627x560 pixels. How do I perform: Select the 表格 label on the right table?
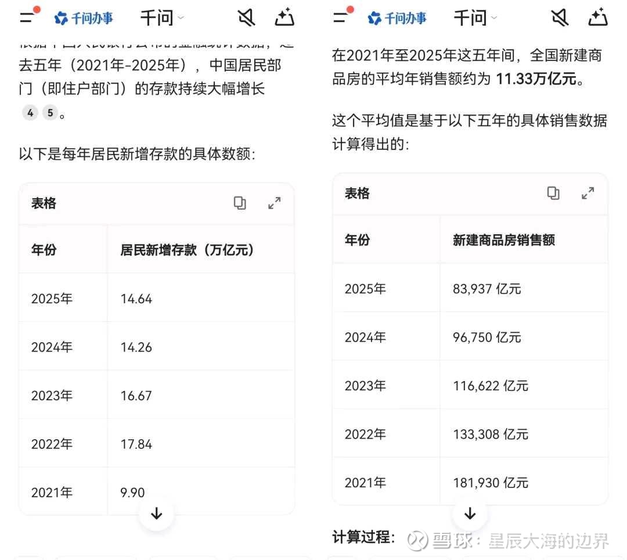pos(356,193)
